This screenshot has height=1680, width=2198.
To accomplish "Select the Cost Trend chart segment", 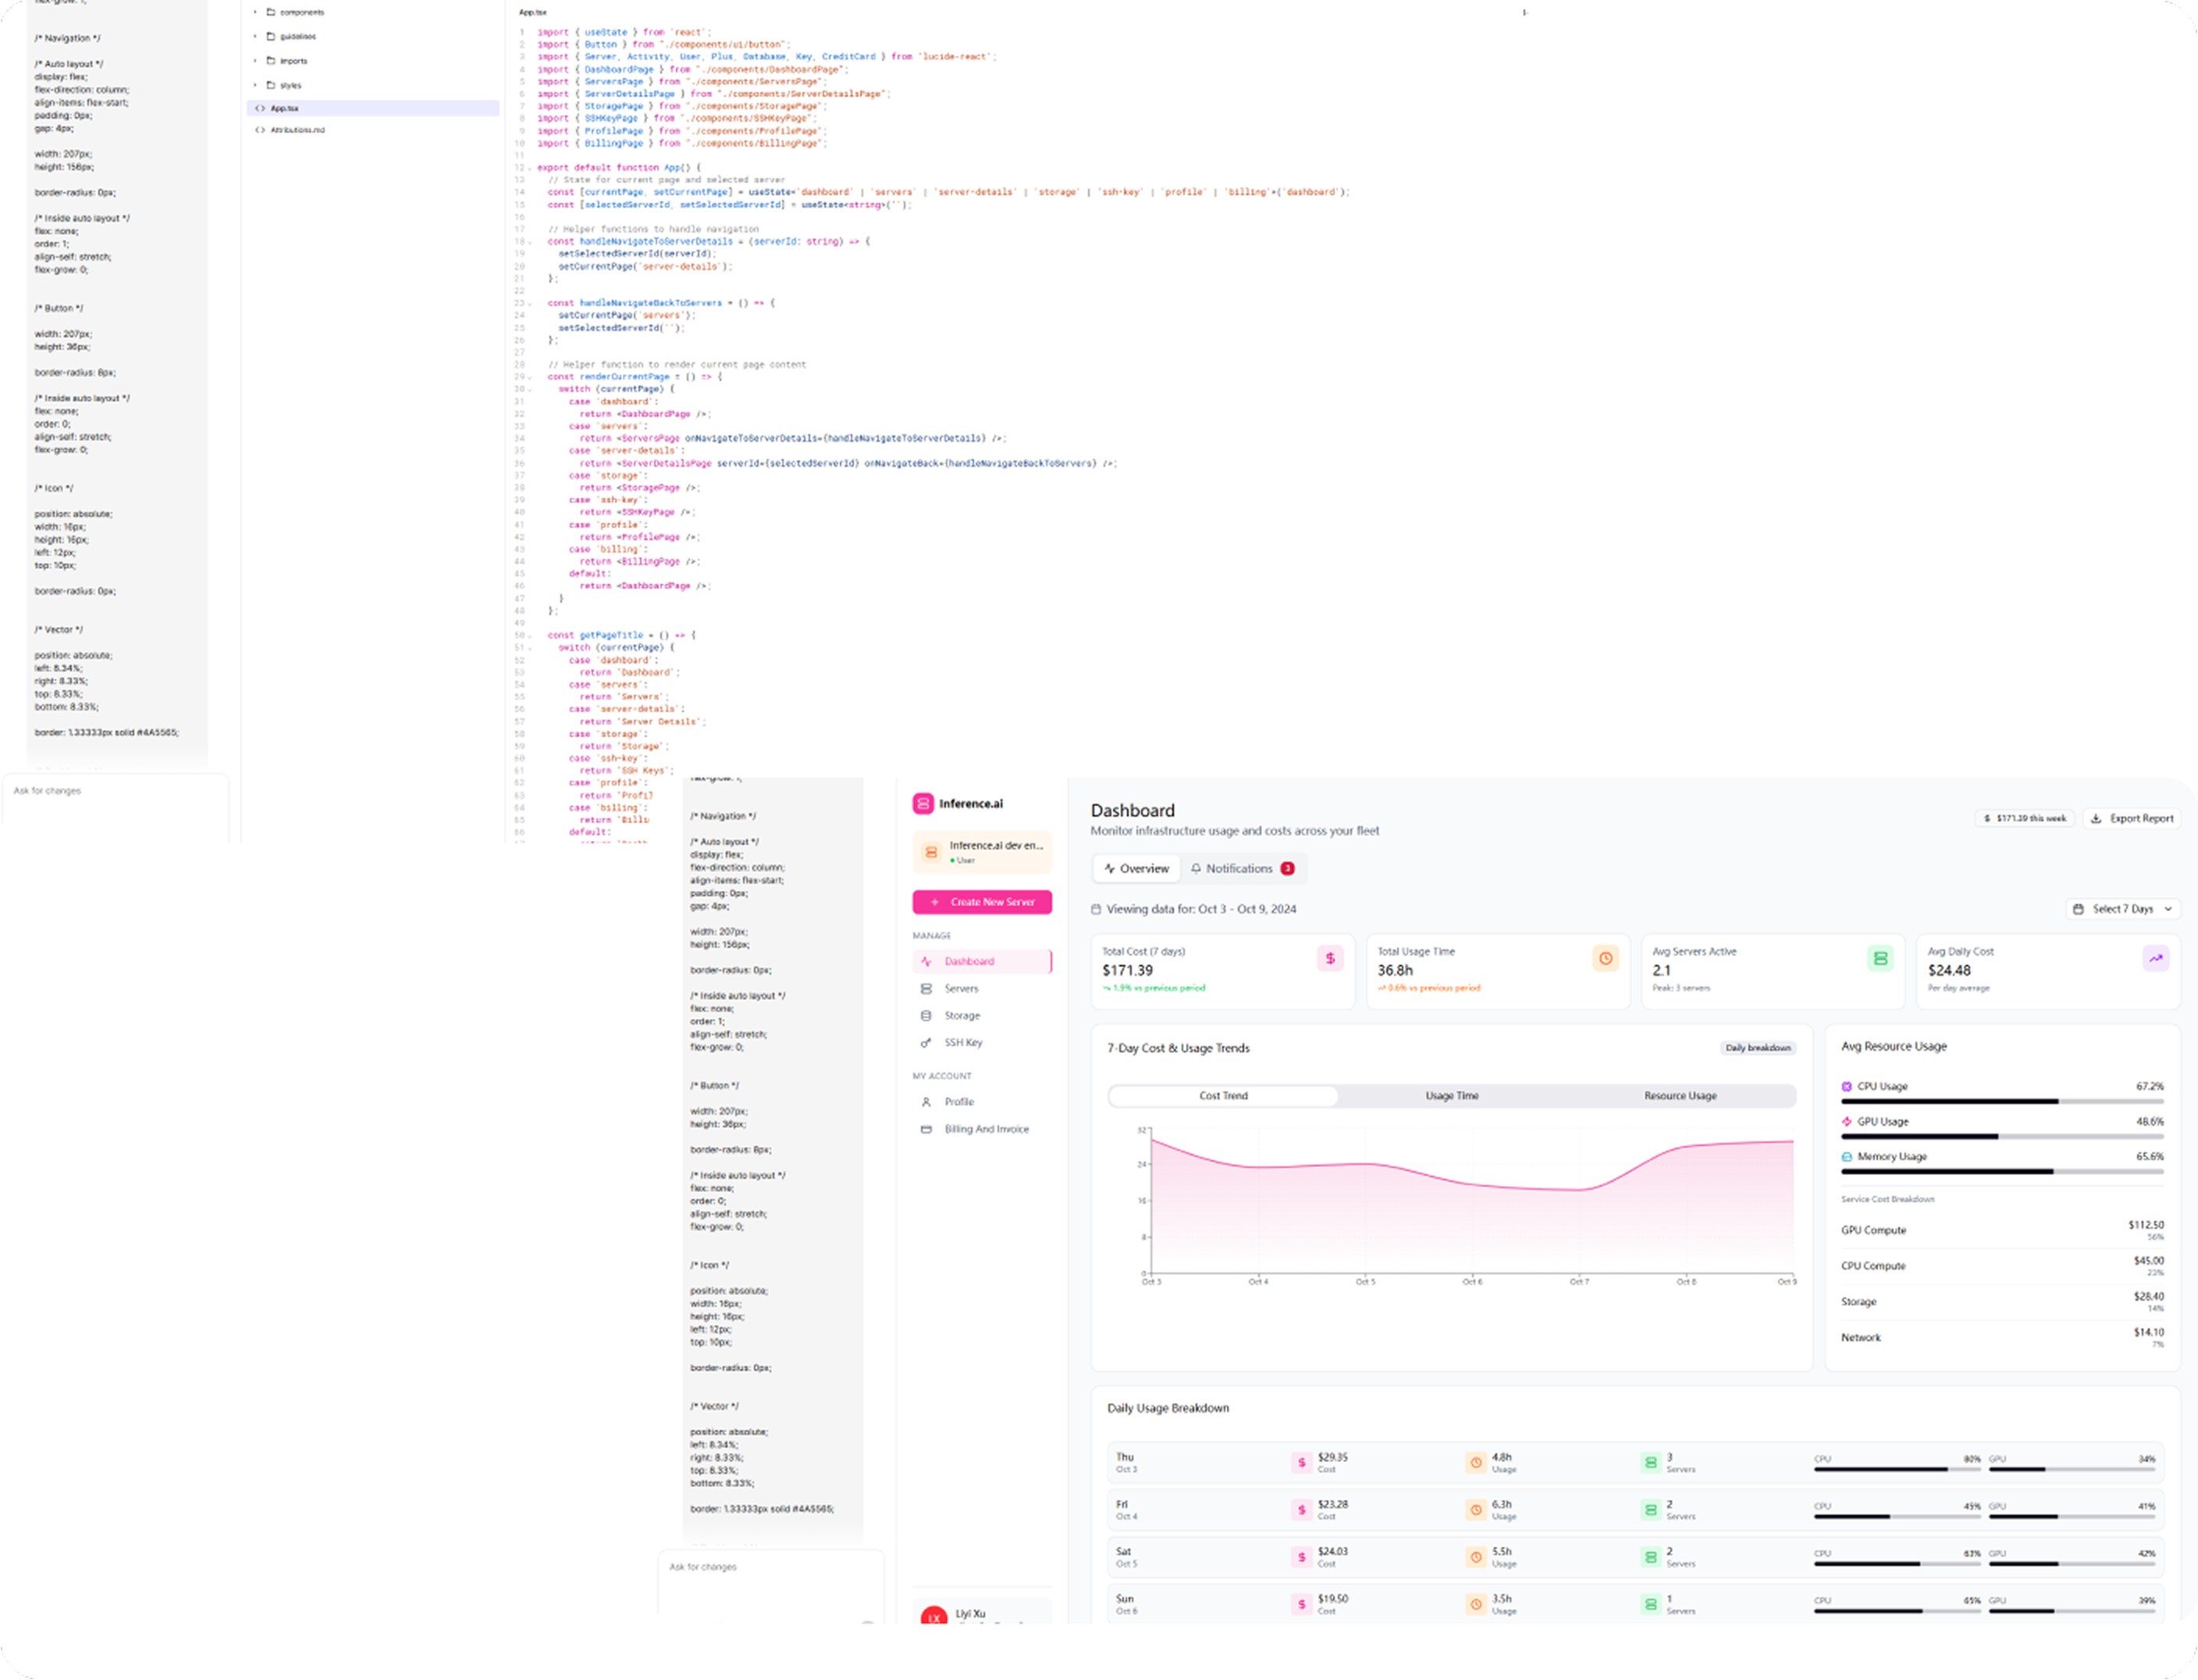I will point(1223,1096).
